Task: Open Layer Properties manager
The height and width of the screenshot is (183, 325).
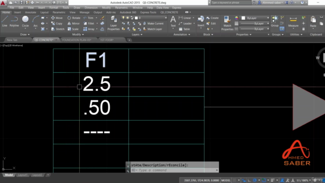Action: click(x=113, y=23)
